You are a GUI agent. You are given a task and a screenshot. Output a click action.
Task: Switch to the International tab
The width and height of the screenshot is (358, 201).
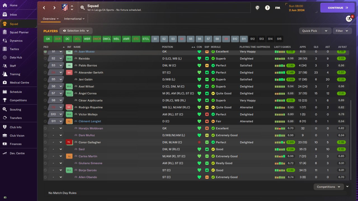pos(74,19)
